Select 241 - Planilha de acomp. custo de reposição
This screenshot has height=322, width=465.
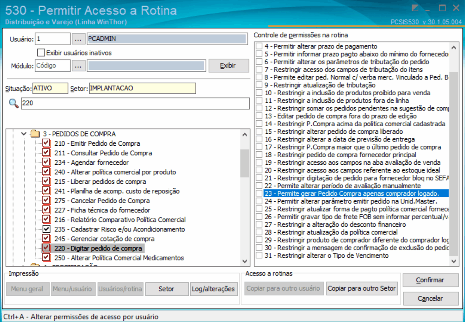[117, 191]
